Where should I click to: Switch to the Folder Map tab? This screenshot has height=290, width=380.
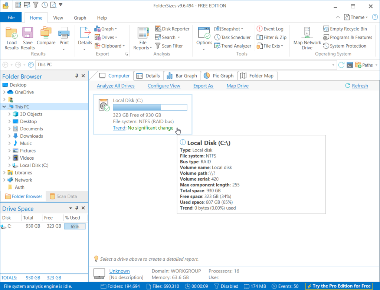coord(257,76)
